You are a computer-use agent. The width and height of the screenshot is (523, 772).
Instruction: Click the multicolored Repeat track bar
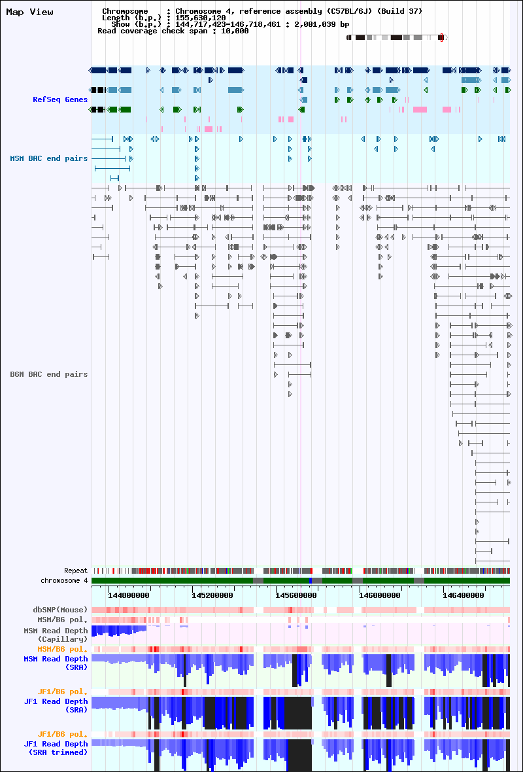[301, 570]
